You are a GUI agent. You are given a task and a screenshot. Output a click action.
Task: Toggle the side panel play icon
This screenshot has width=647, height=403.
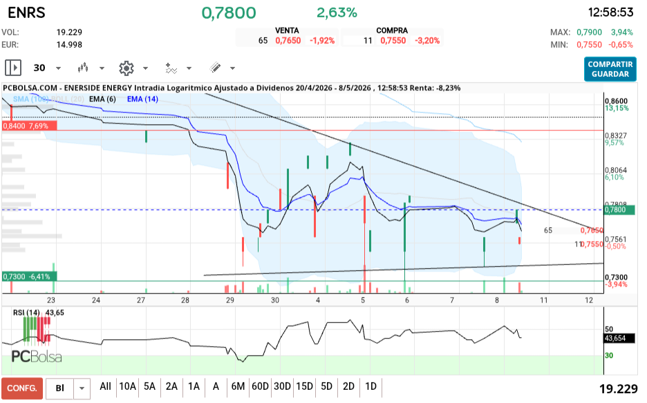[x=13, y=68]
